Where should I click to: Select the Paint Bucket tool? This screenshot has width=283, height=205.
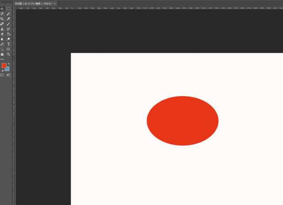[x=8, y=34]
